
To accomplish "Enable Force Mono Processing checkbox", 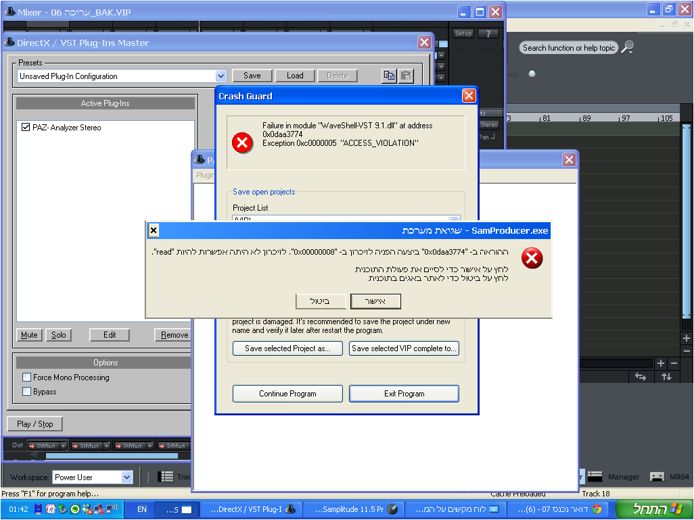I will [26, 378].
